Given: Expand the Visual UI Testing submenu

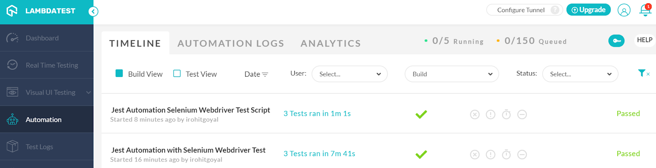Looking at the screenshot, I should click(88, 93).
